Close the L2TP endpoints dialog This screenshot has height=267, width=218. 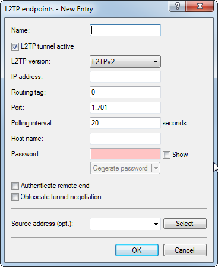coord(200,6)
